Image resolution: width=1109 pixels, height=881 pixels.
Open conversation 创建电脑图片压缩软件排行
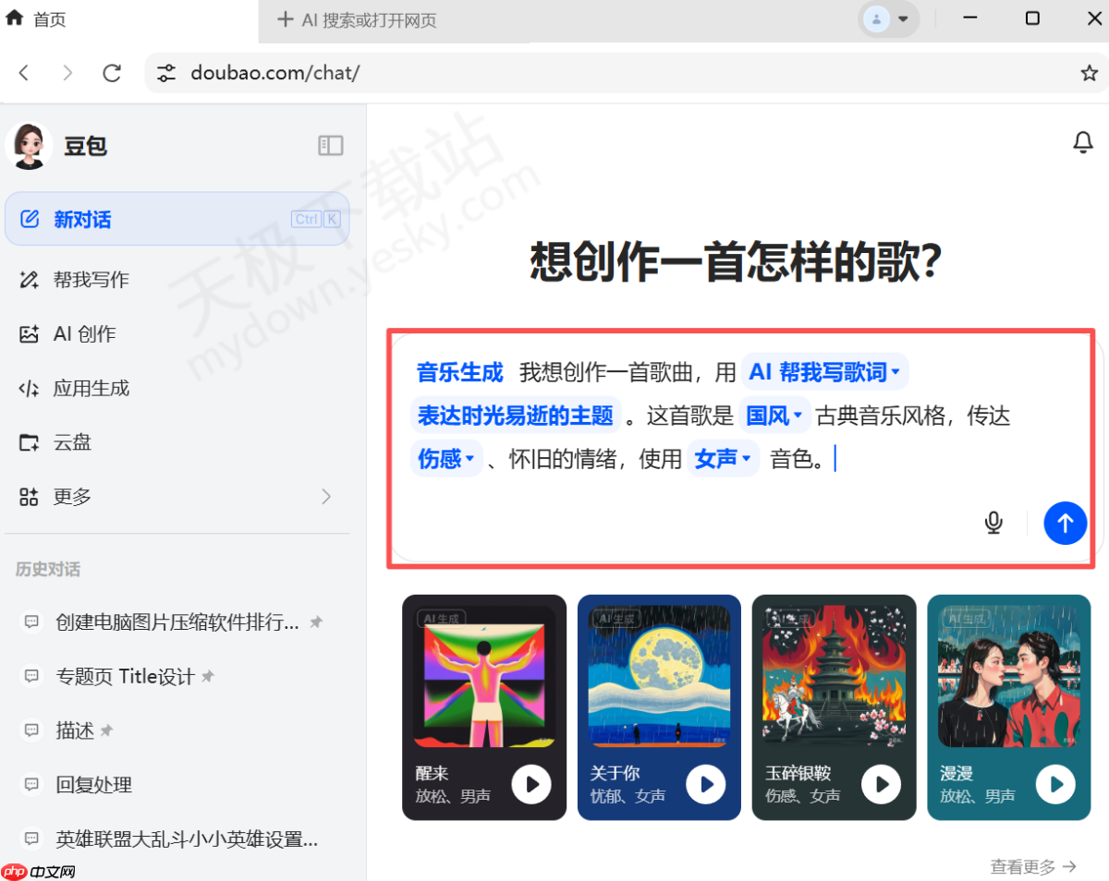click(177, 622)
